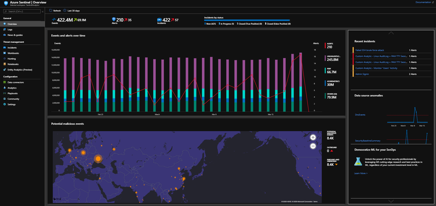The height and width of the screenshot is (206, 436).
Task: Click the large orange hotspot on the map
Action: [x=98, y=159]
